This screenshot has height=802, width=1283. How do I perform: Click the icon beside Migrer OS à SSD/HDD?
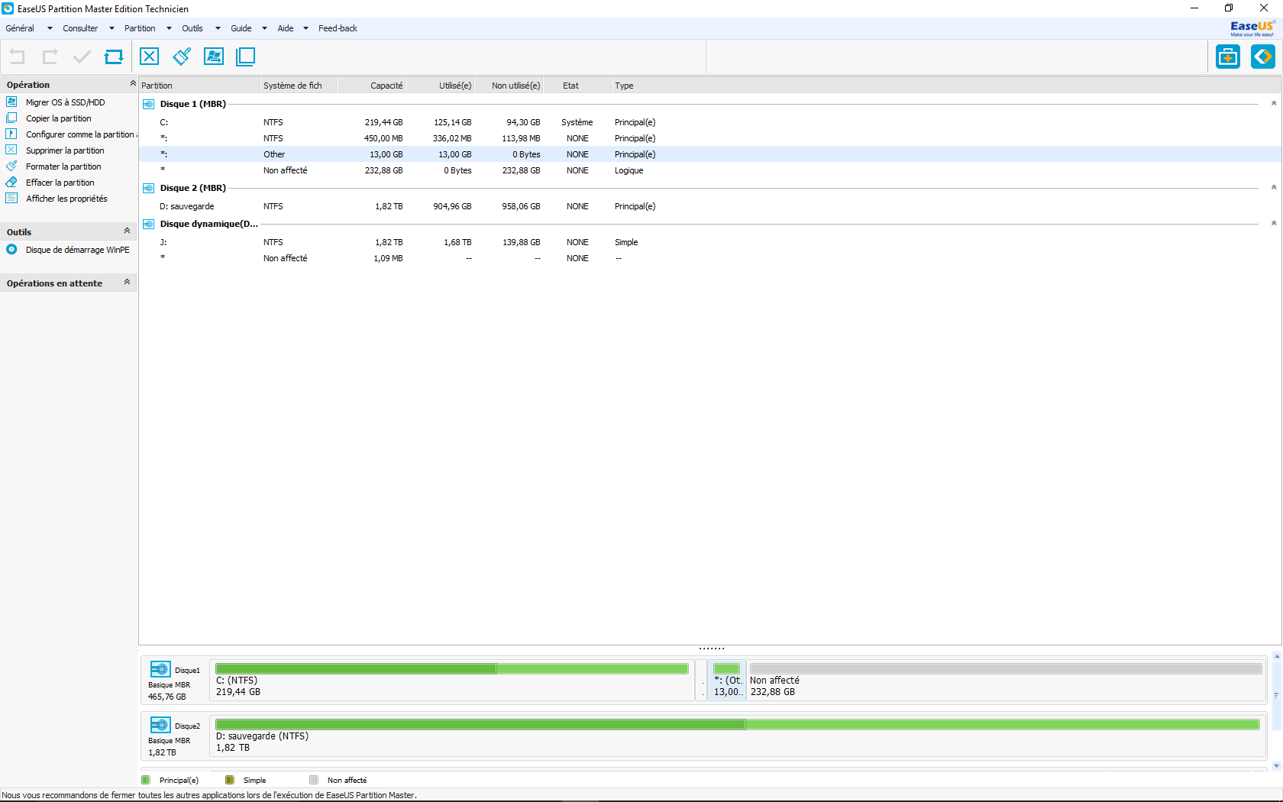tap(11, 102)
